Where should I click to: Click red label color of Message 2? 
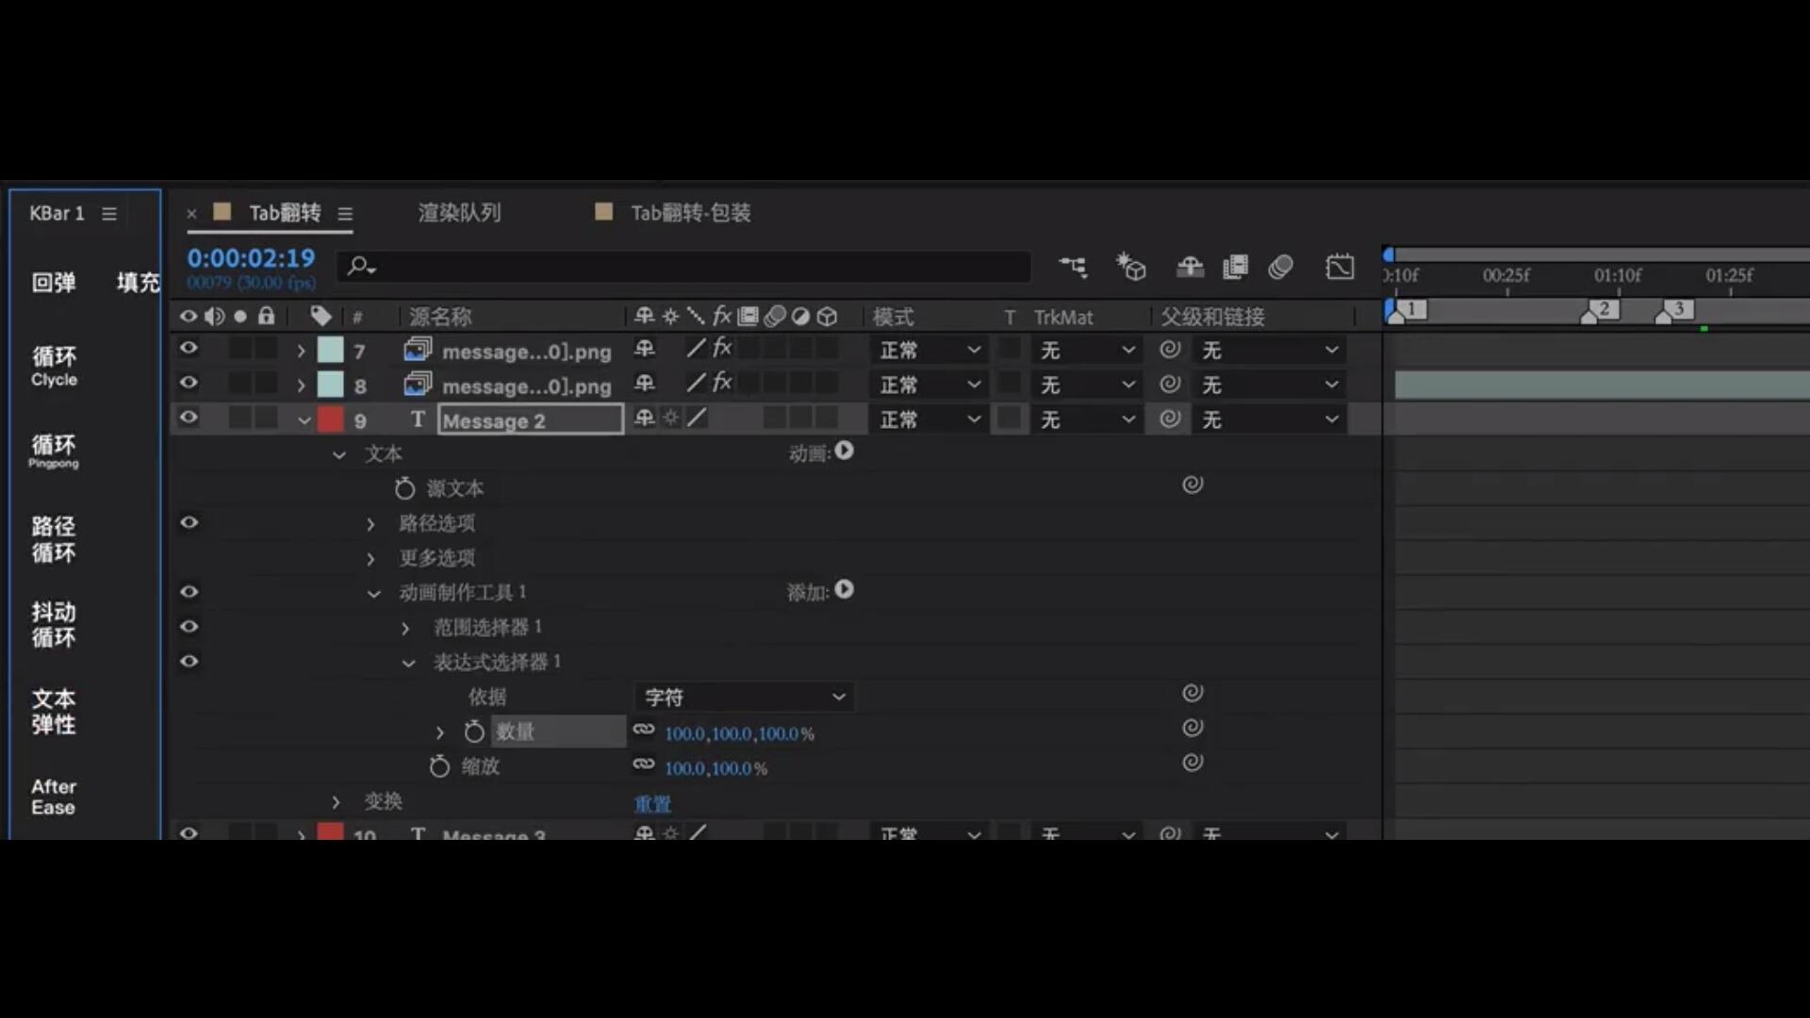point(330,419)
